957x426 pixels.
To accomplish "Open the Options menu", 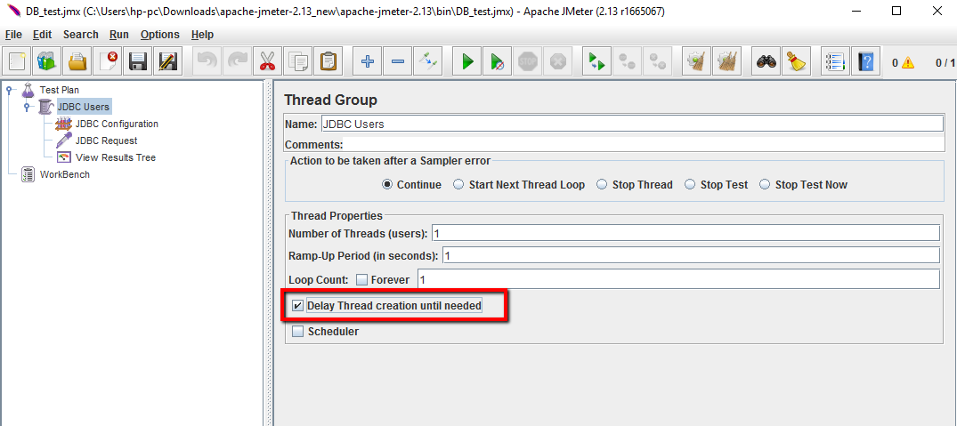I will 160,35.
